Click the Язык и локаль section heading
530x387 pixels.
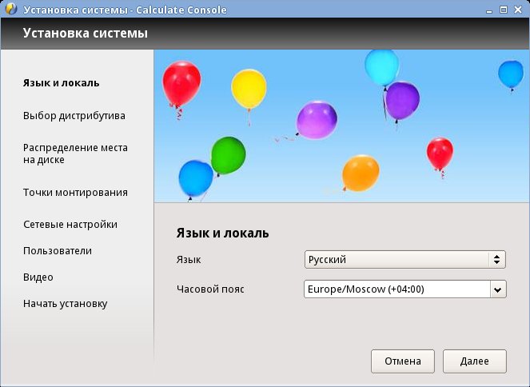coord(222,233)
